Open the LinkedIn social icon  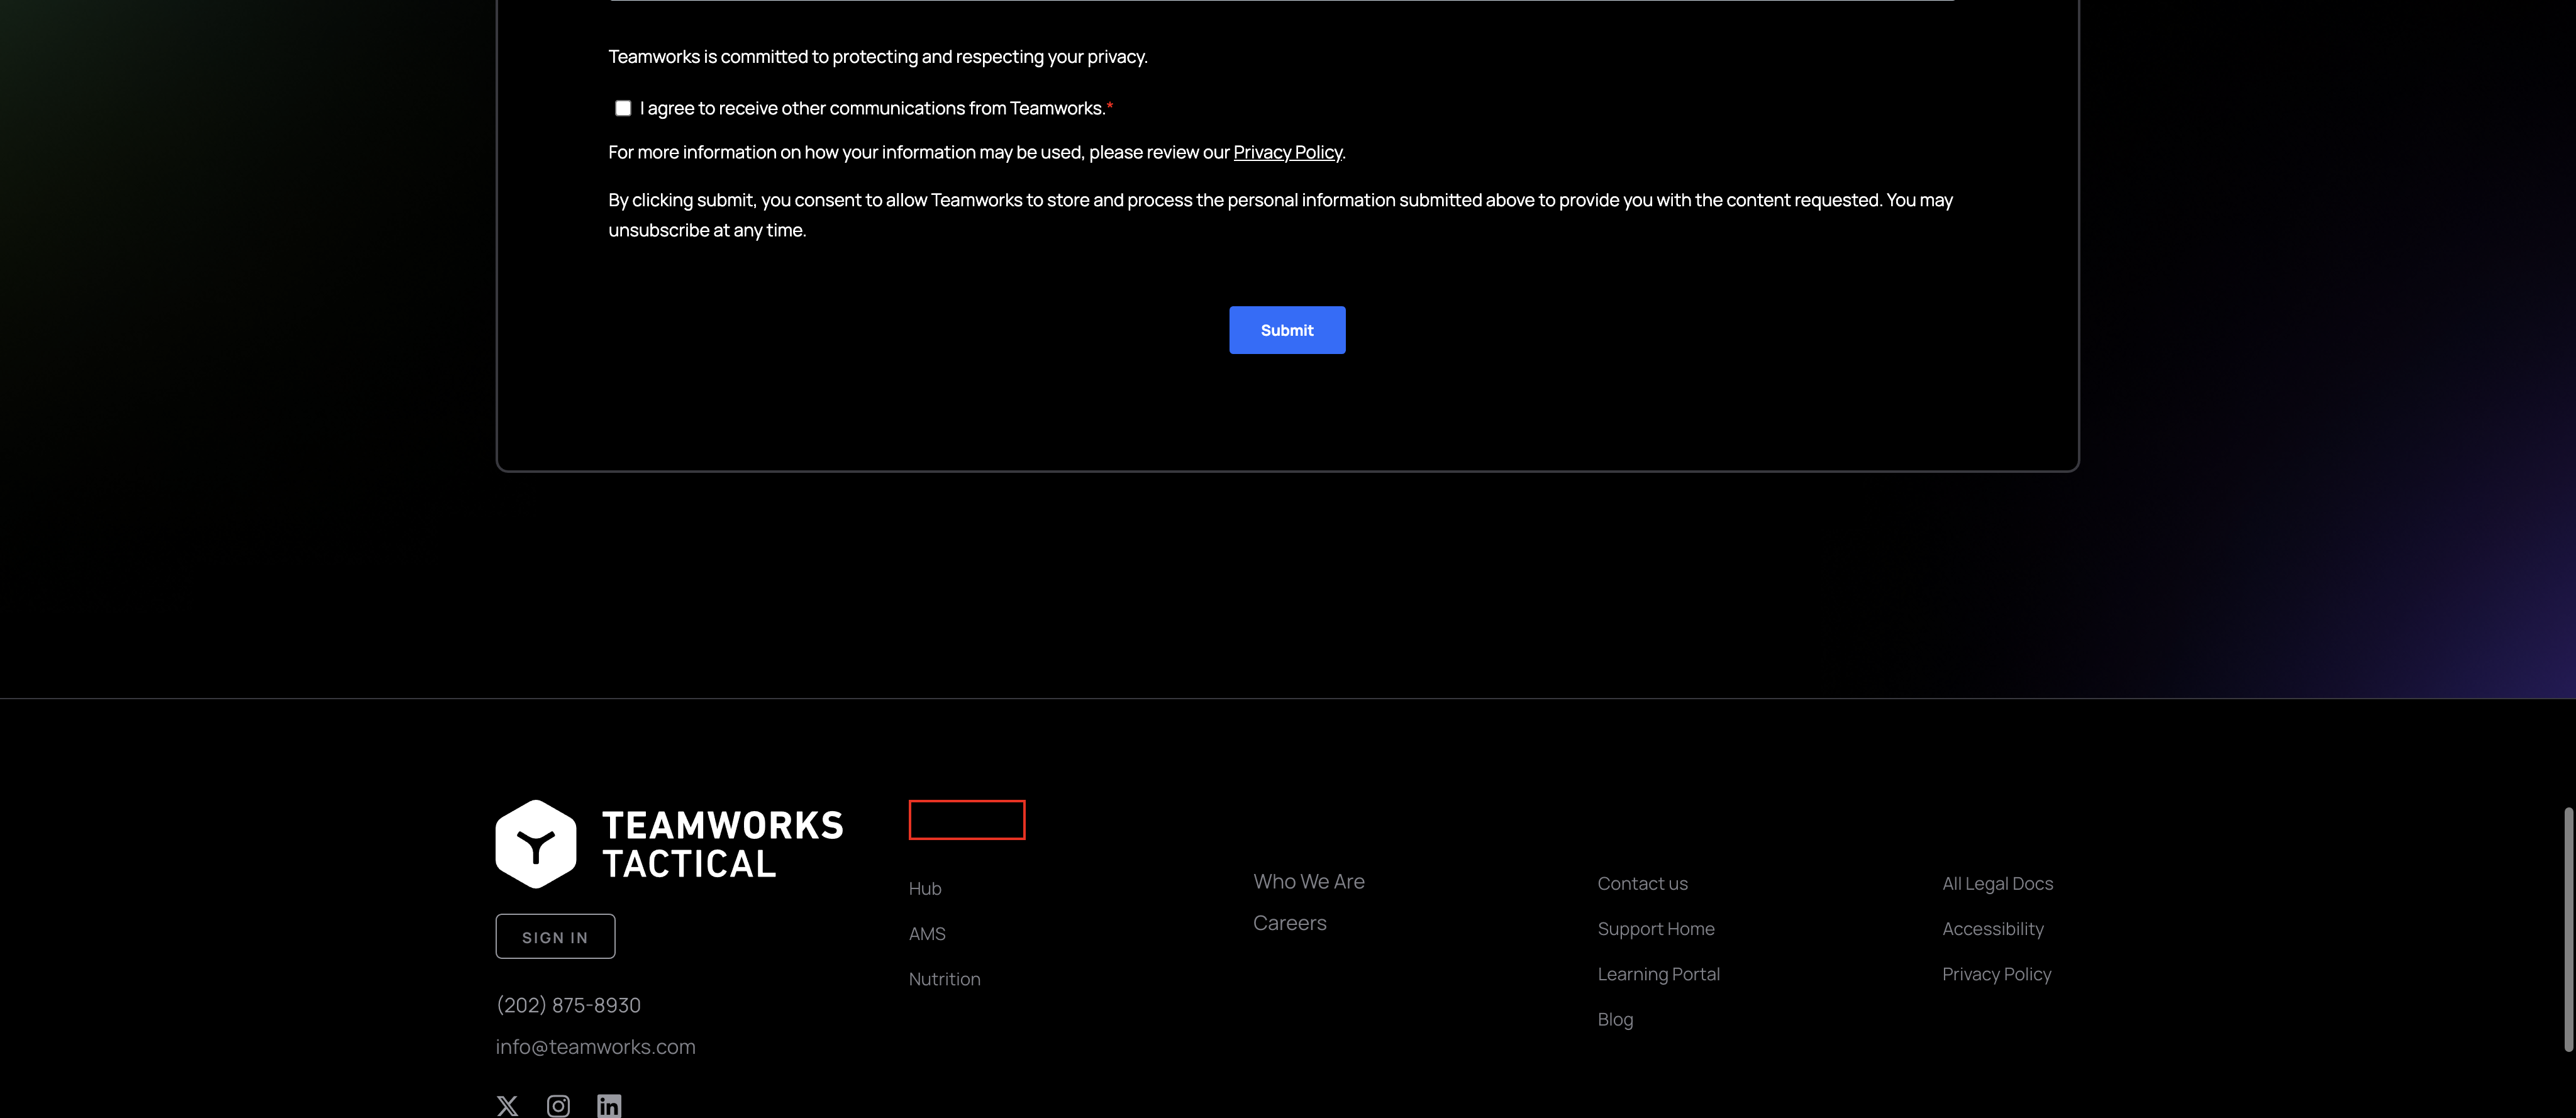609,1105
